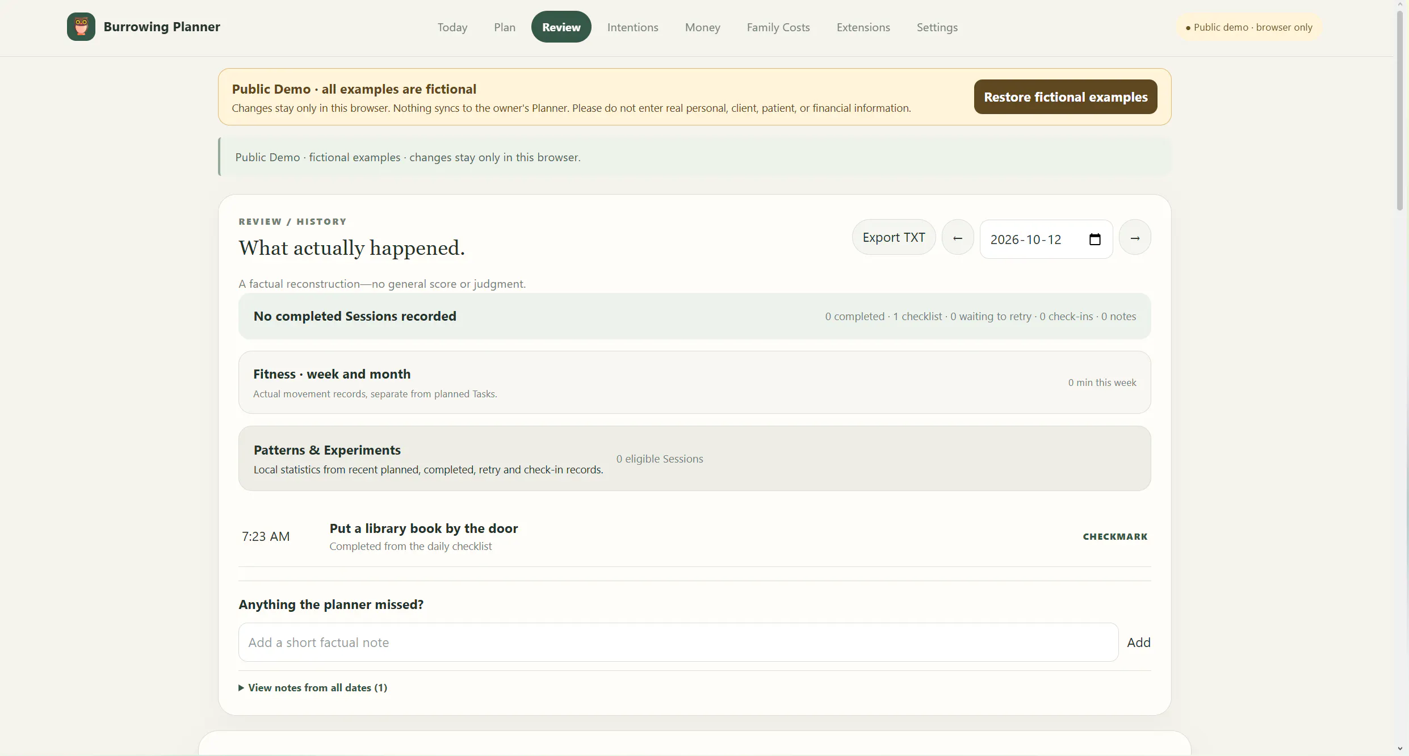Go to next day with right arrow

1135,238
